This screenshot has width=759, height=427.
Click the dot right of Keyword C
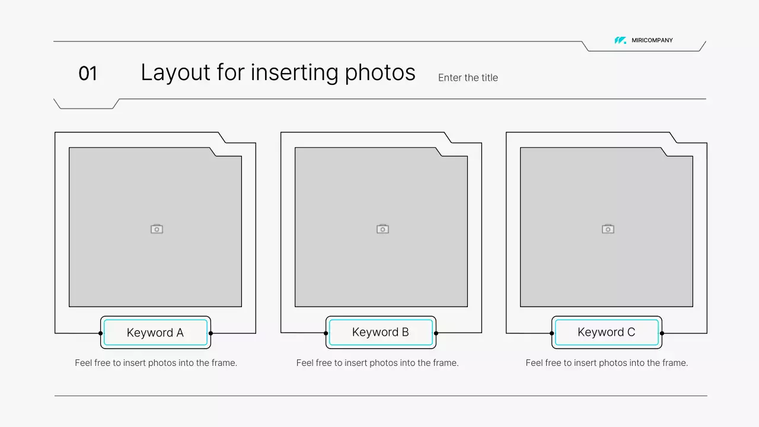(x=662, y=333)
